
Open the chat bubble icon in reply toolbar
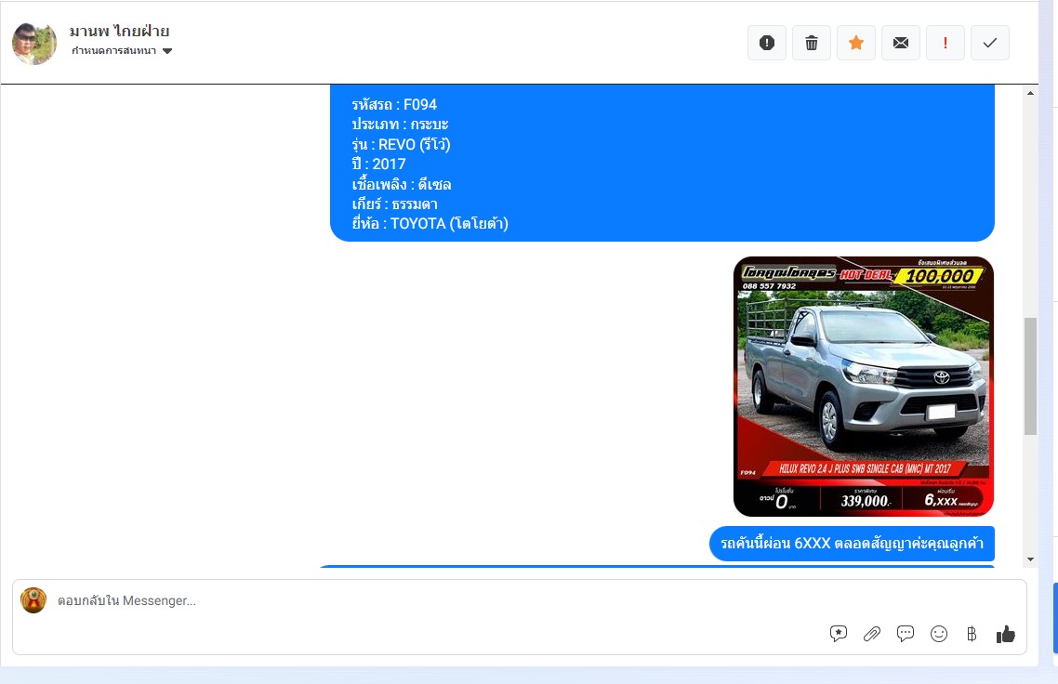tap(905, 634)
